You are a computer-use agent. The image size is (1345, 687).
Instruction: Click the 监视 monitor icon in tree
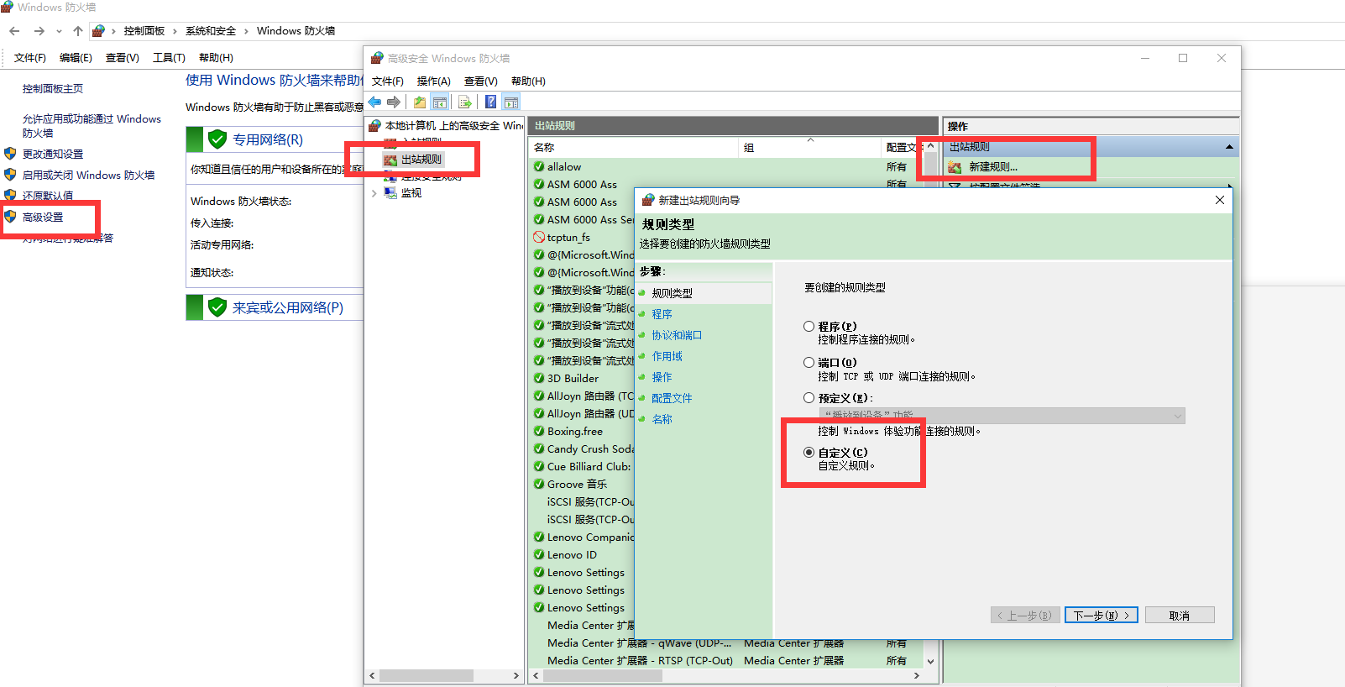tap(390, 193)
